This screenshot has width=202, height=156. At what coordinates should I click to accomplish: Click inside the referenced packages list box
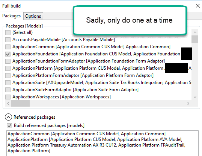pos(103,143)
